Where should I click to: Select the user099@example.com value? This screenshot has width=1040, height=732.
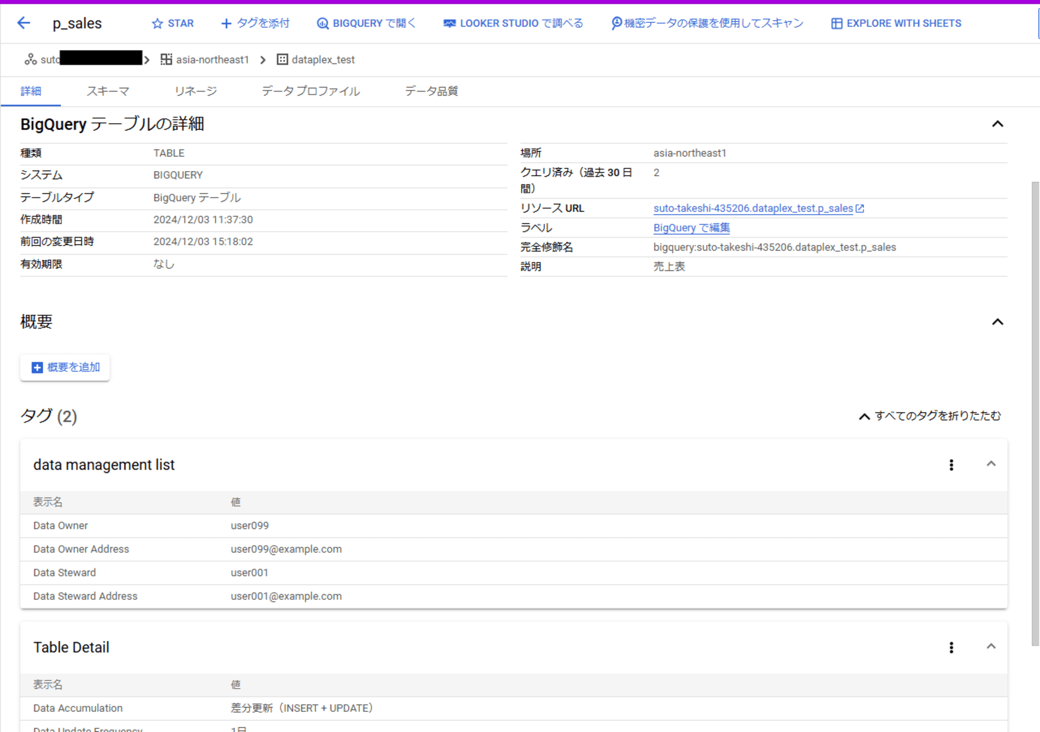(x=286, y=550)
